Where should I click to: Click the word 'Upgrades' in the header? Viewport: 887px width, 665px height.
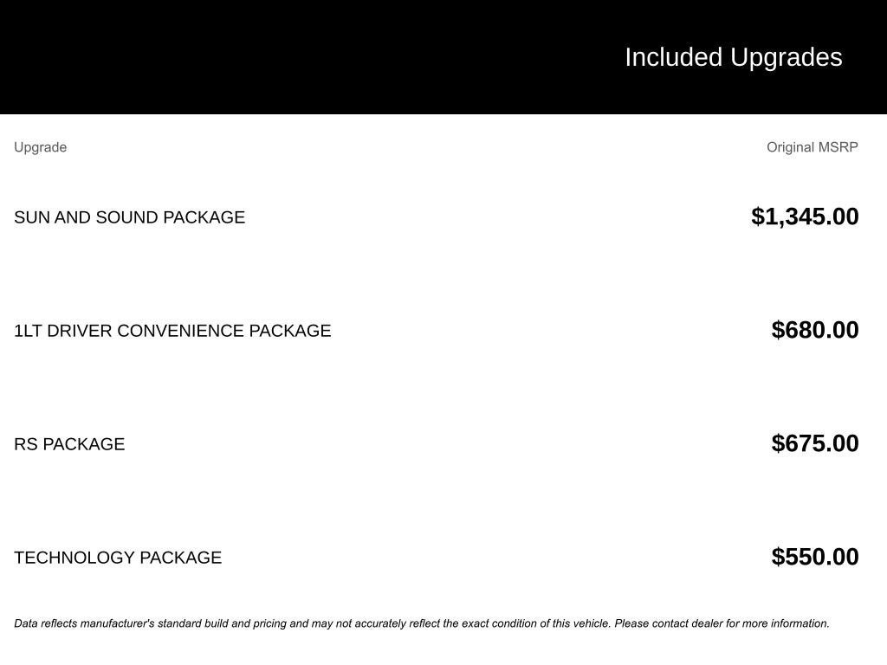point(786,57)
